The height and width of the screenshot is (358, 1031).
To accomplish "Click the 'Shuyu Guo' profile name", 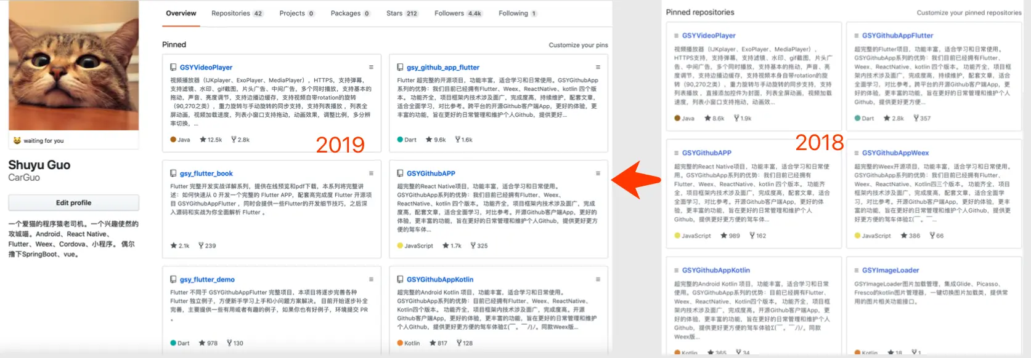I will (x=39, y=165).
